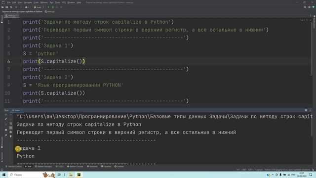316x178 pixels.
Task: Select the main.py editor tab
Action: 11,15
